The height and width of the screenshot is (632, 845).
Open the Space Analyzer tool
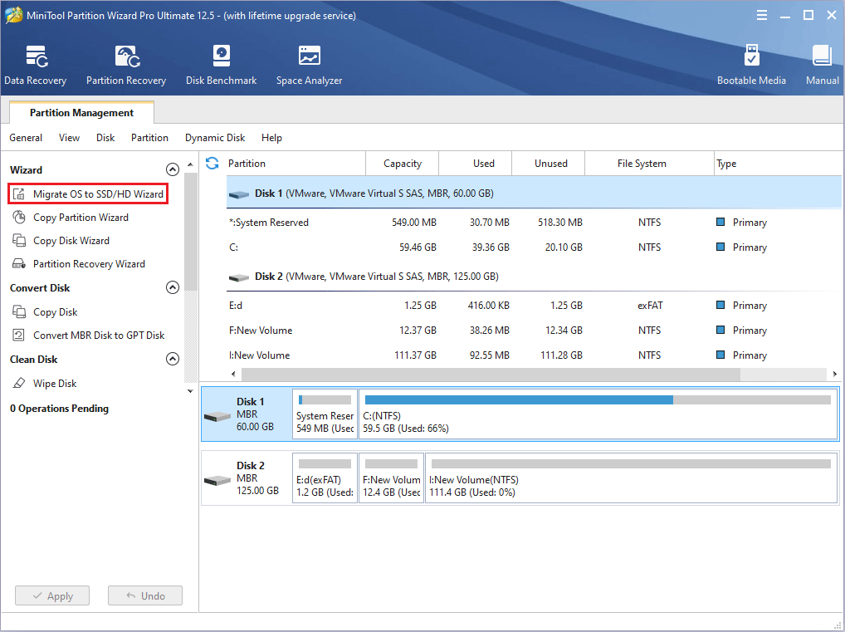pos(310,66)
